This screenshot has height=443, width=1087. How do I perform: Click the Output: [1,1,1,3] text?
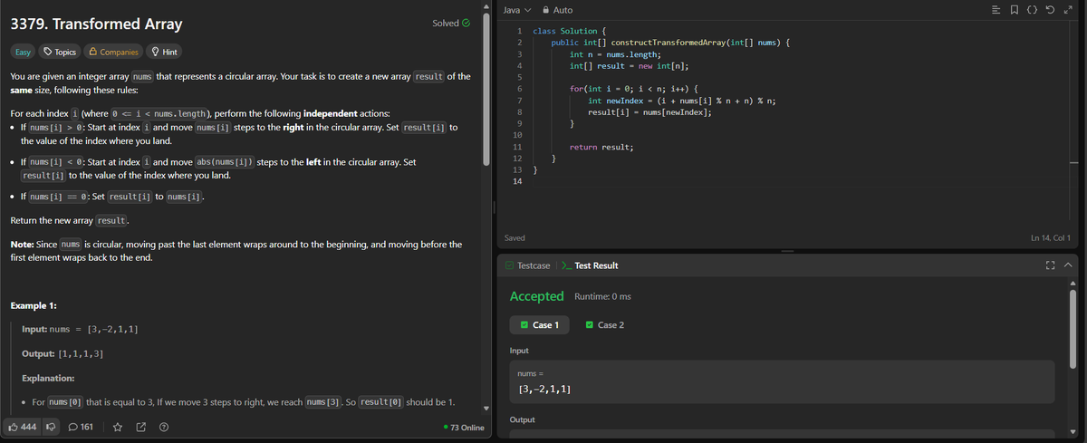[62, 352]
